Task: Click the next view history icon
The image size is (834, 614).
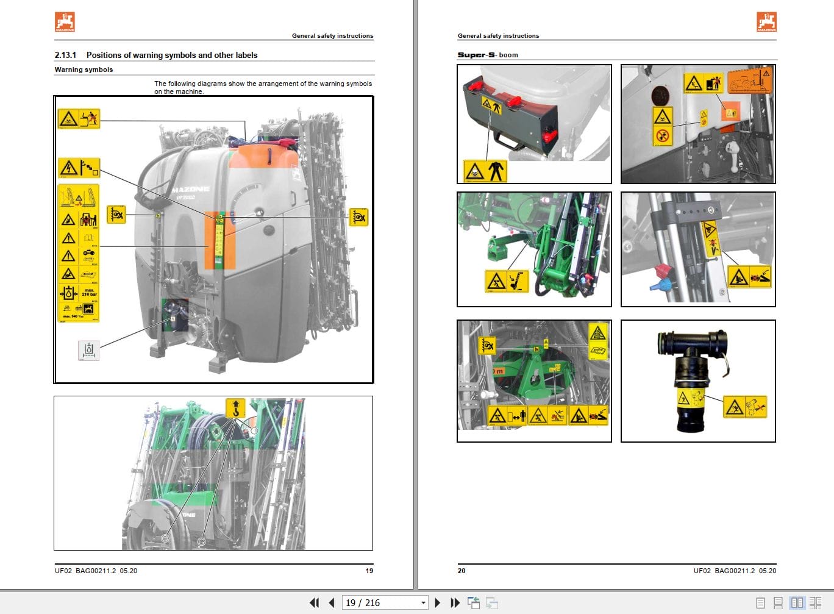Action: click(491, 602)
